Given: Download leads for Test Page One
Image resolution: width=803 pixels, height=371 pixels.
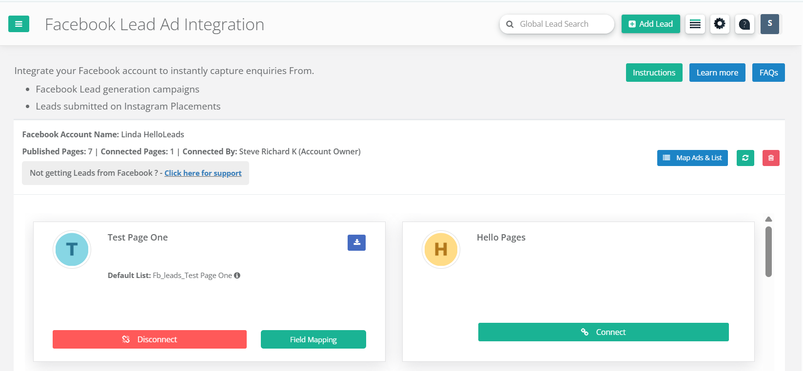Looking at the screenshot, I should pyautogui.click(x=356, y=242).
